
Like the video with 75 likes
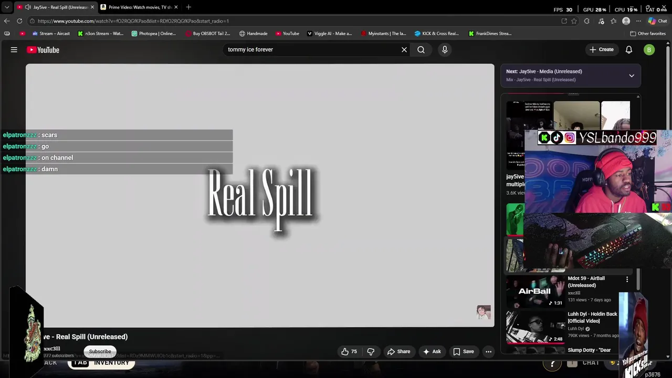tap(349, 351)
